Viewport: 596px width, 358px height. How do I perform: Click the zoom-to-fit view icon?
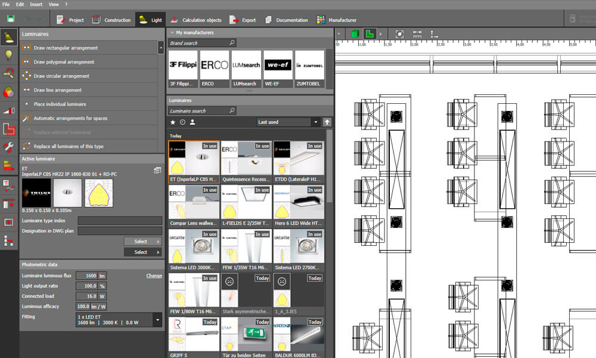[399, 34]
